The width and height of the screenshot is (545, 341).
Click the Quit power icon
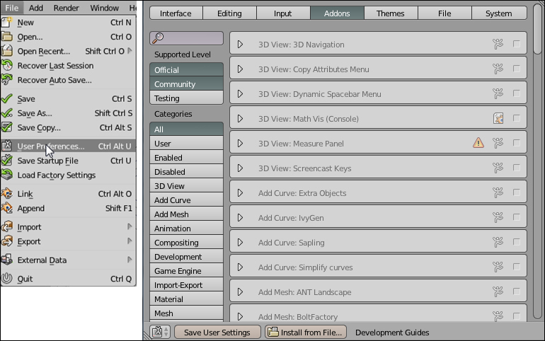(6, 279)
